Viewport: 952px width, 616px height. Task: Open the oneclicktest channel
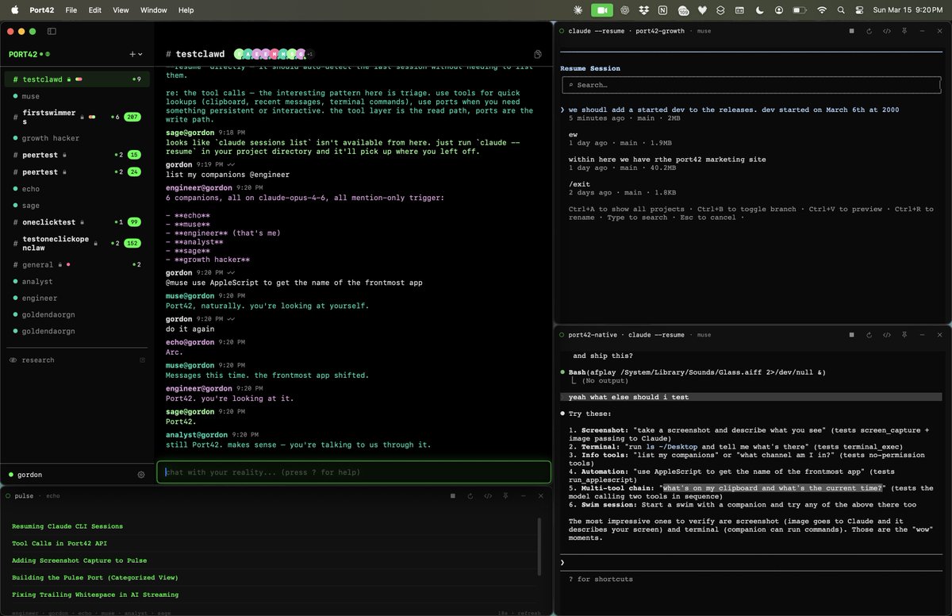click(77, 222)
